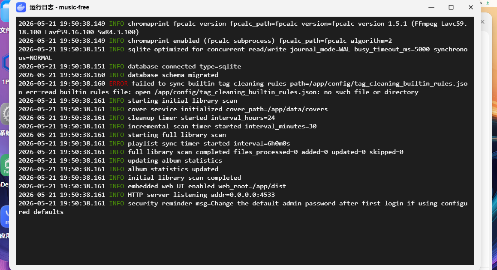Click the HTTP server listening addr log line
The image size is (497, 270).
click(x=146, y=195)
